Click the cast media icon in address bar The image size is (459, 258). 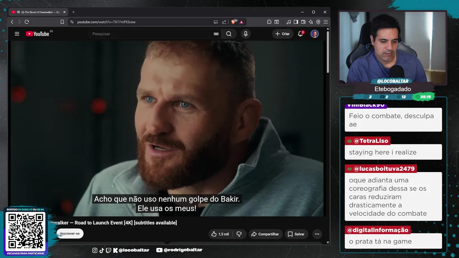216,22
